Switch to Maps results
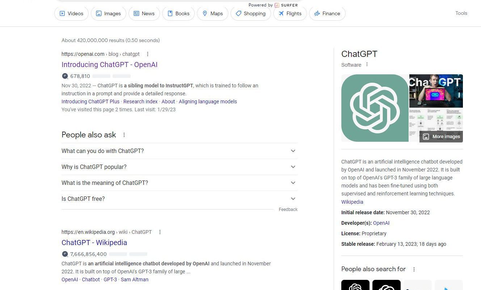This screenshot has height=290, width=481. (x=212, y=13)
